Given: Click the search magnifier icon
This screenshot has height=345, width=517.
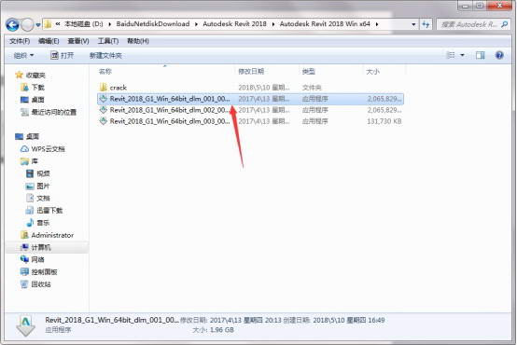Looking at the screenshot, I should coord(505,24).
